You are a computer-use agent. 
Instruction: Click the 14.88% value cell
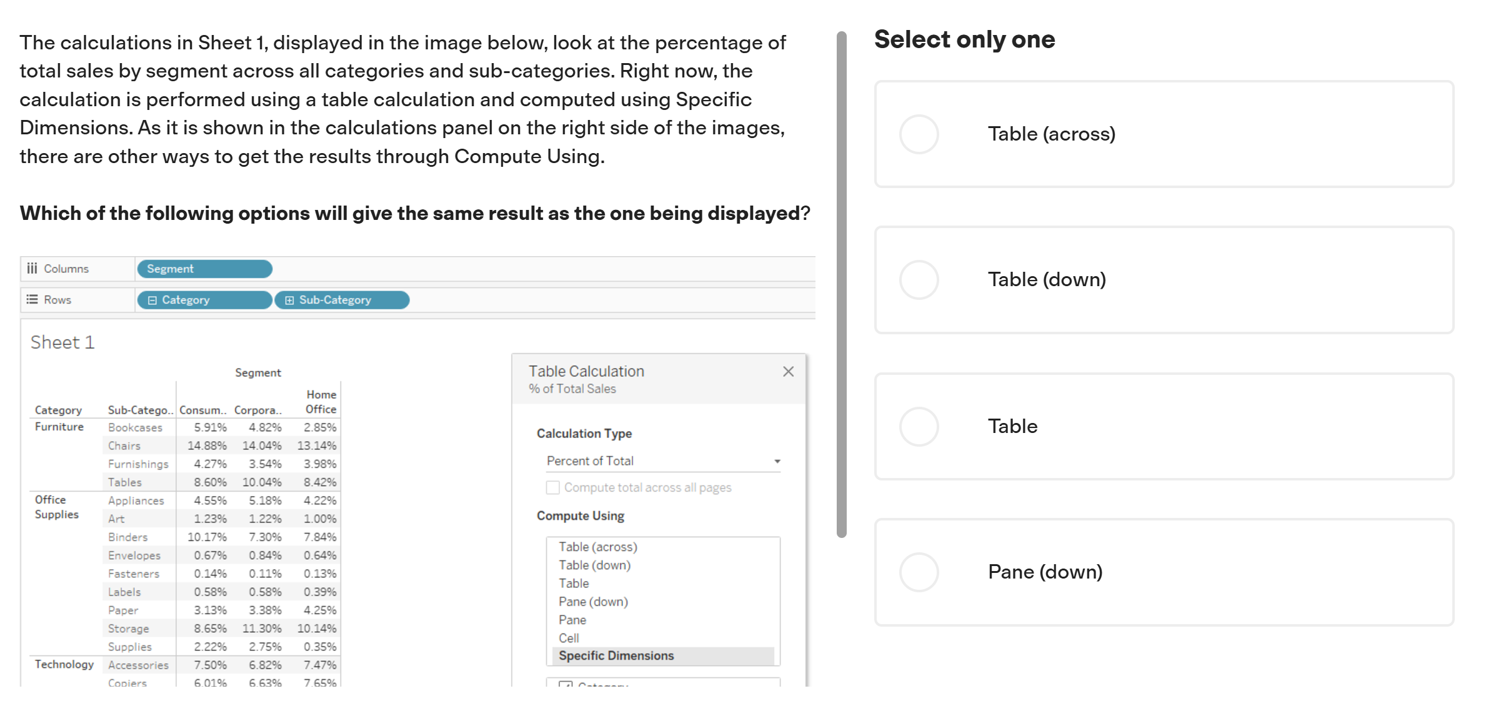click(207, 445)
